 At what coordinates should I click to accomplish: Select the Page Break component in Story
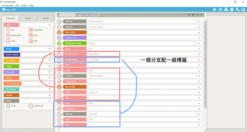click(31, 30)
